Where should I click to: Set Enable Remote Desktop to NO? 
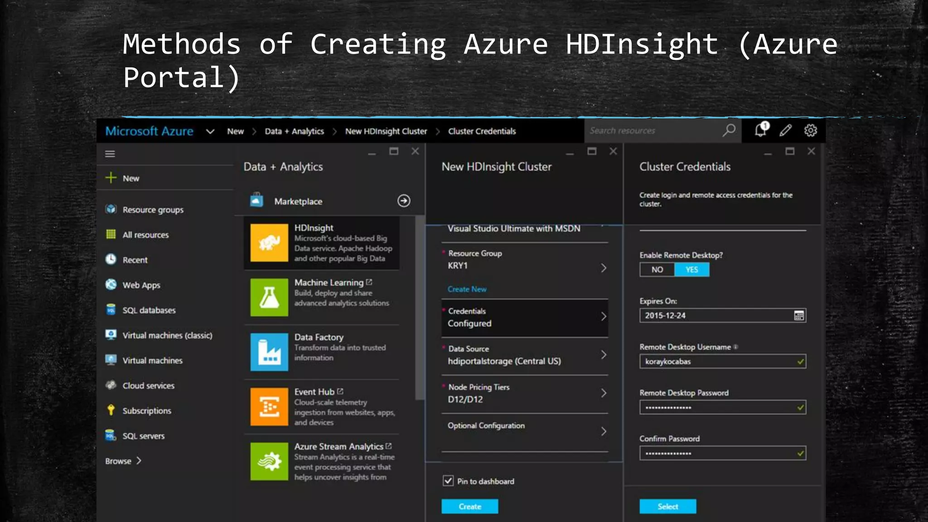point(657,270)
